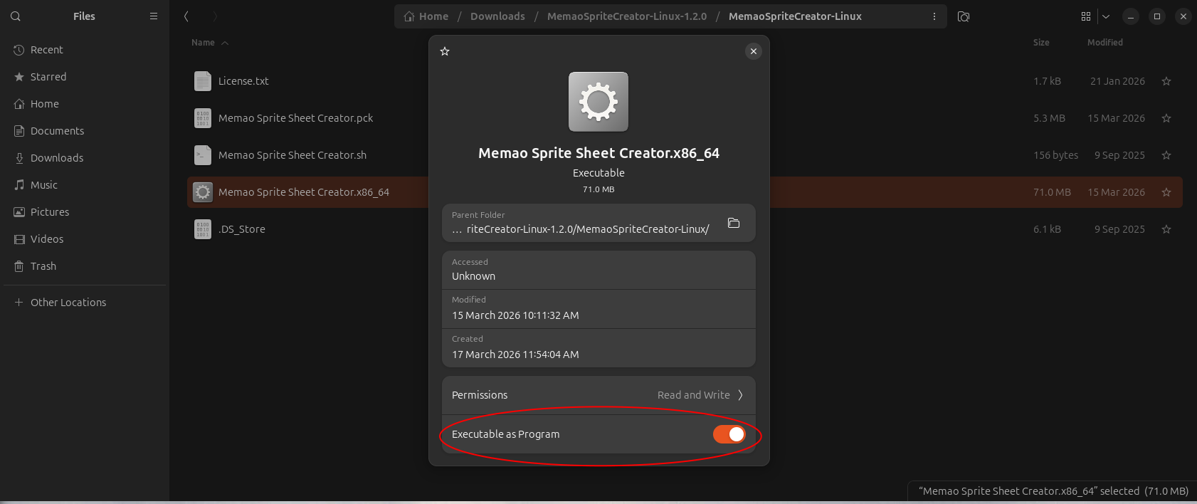Viewport: 1197px width, 504px height.
Task: Open Trash in the sidebar
Action: [43, 266]
